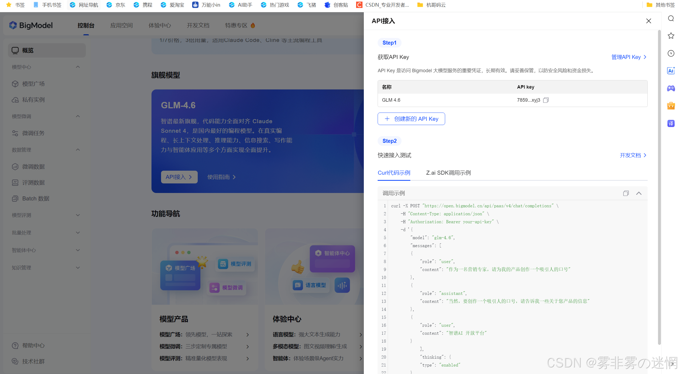This screenshot has width=679, height=374.
Task: Collapse the 模型中心 sidebar section
Action: 78,67
